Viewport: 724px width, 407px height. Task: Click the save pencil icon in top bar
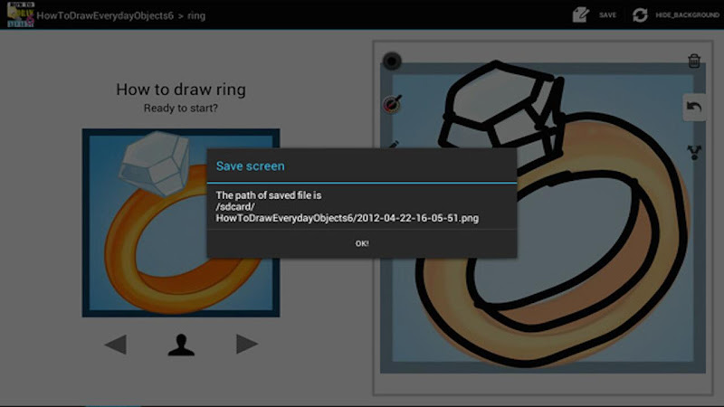(x=580, y=14)
